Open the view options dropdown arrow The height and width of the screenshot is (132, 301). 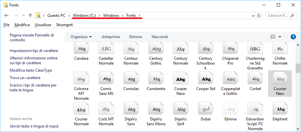click(280, 37)
